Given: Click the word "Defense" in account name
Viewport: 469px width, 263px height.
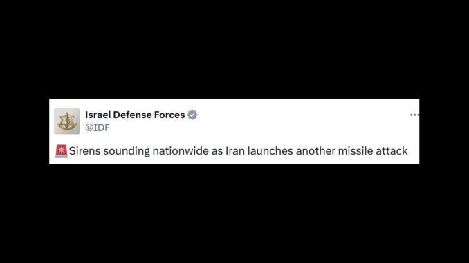Looking at the screenshot, I should coord(132,115).
